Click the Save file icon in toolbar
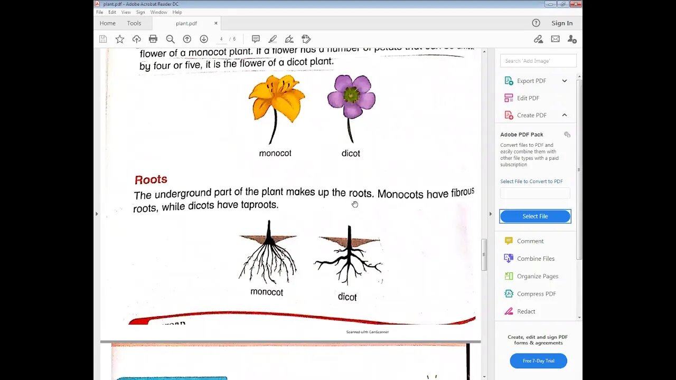The height and width of the screenshot is (380, 676). [103, 39]
